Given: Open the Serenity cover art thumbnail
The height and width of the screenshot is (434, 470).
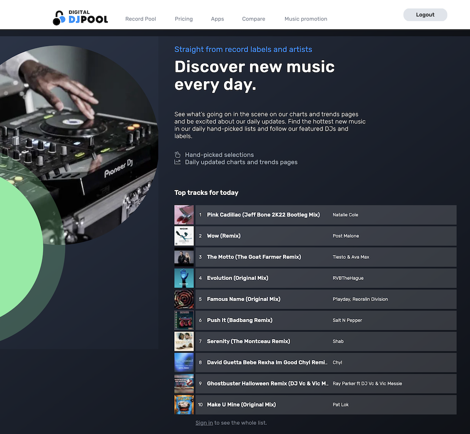Looking at the screenshot, I should pos(184,341).
